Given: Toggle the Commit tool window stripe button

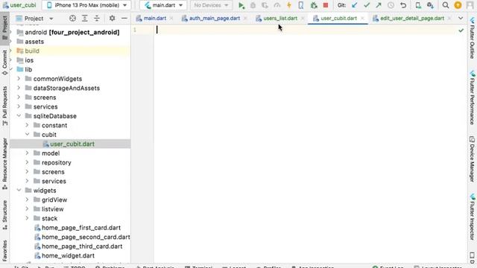Looking at the screenshot, I should point(4,63).
